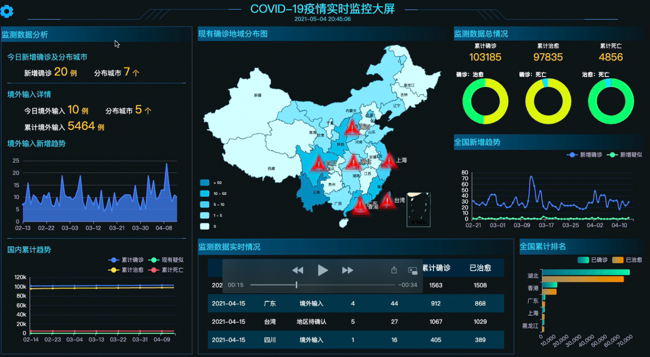
Task: Toggle 已确诊 series in ranking legend
Action: coord(592,260)
